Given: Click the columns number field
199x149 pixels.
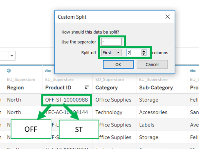Looking at the screenshot, I should click(134, 52).
